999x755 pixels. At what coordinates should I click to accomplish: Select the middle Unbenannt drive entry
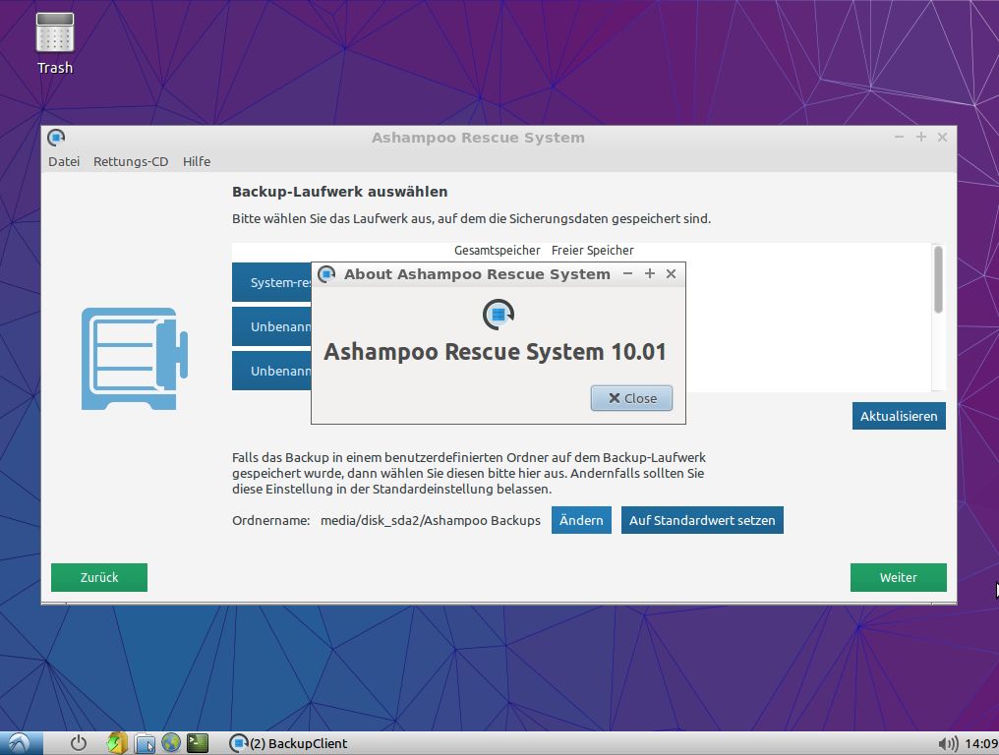[271, 326]
